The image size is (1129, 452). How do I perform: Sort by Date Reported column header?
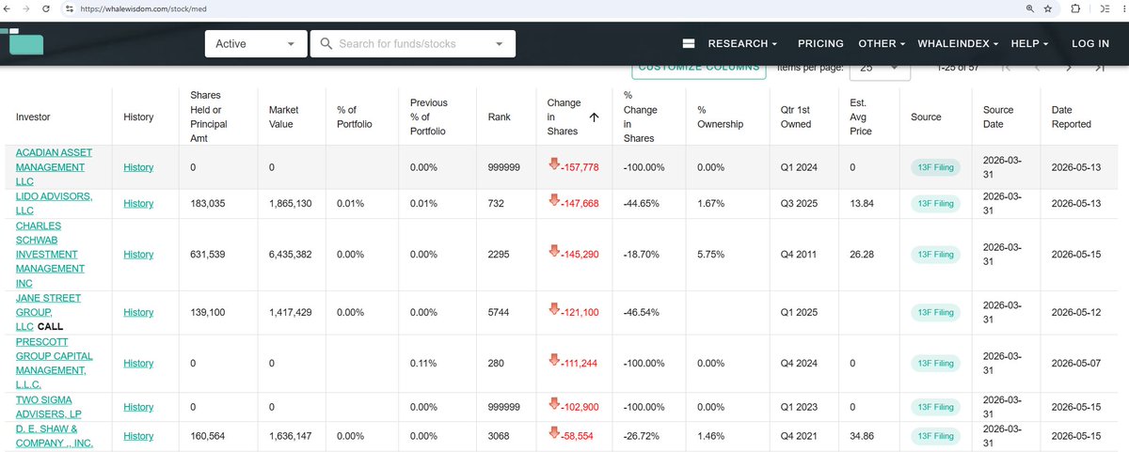coord(1072,117)
